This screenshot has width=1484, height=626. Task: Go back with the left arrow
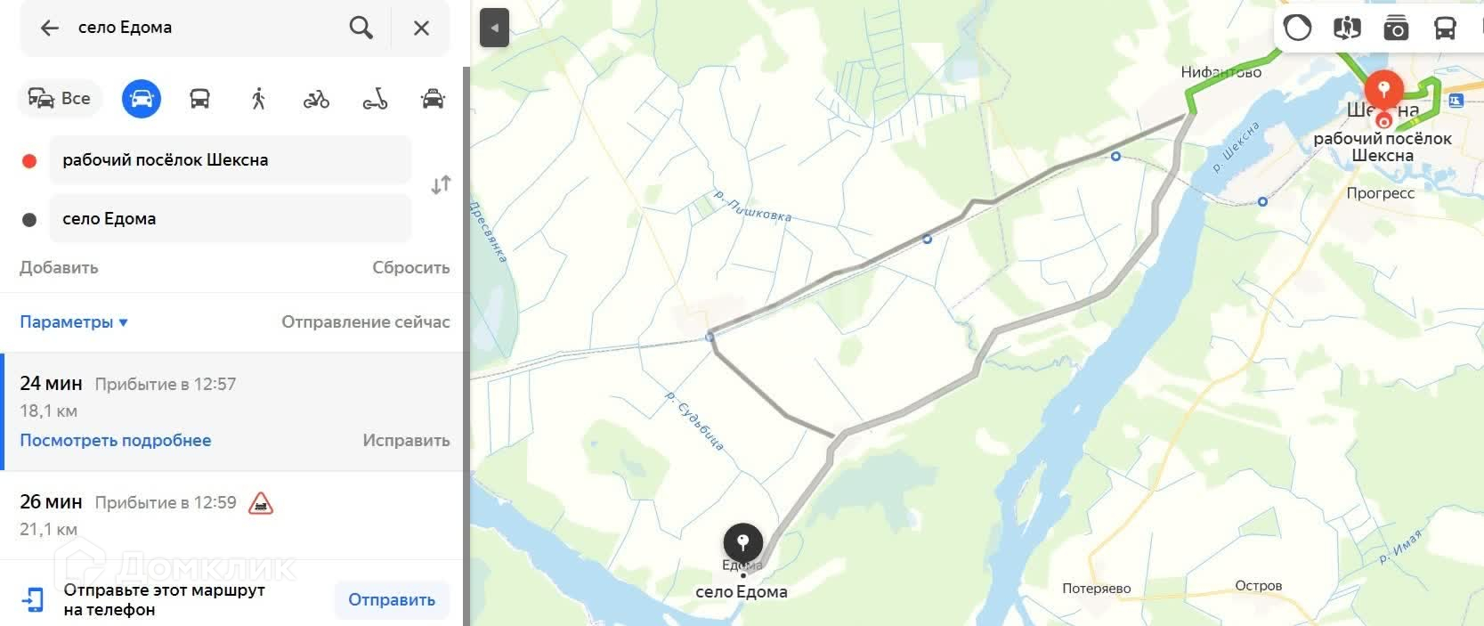tap(49, 28)
